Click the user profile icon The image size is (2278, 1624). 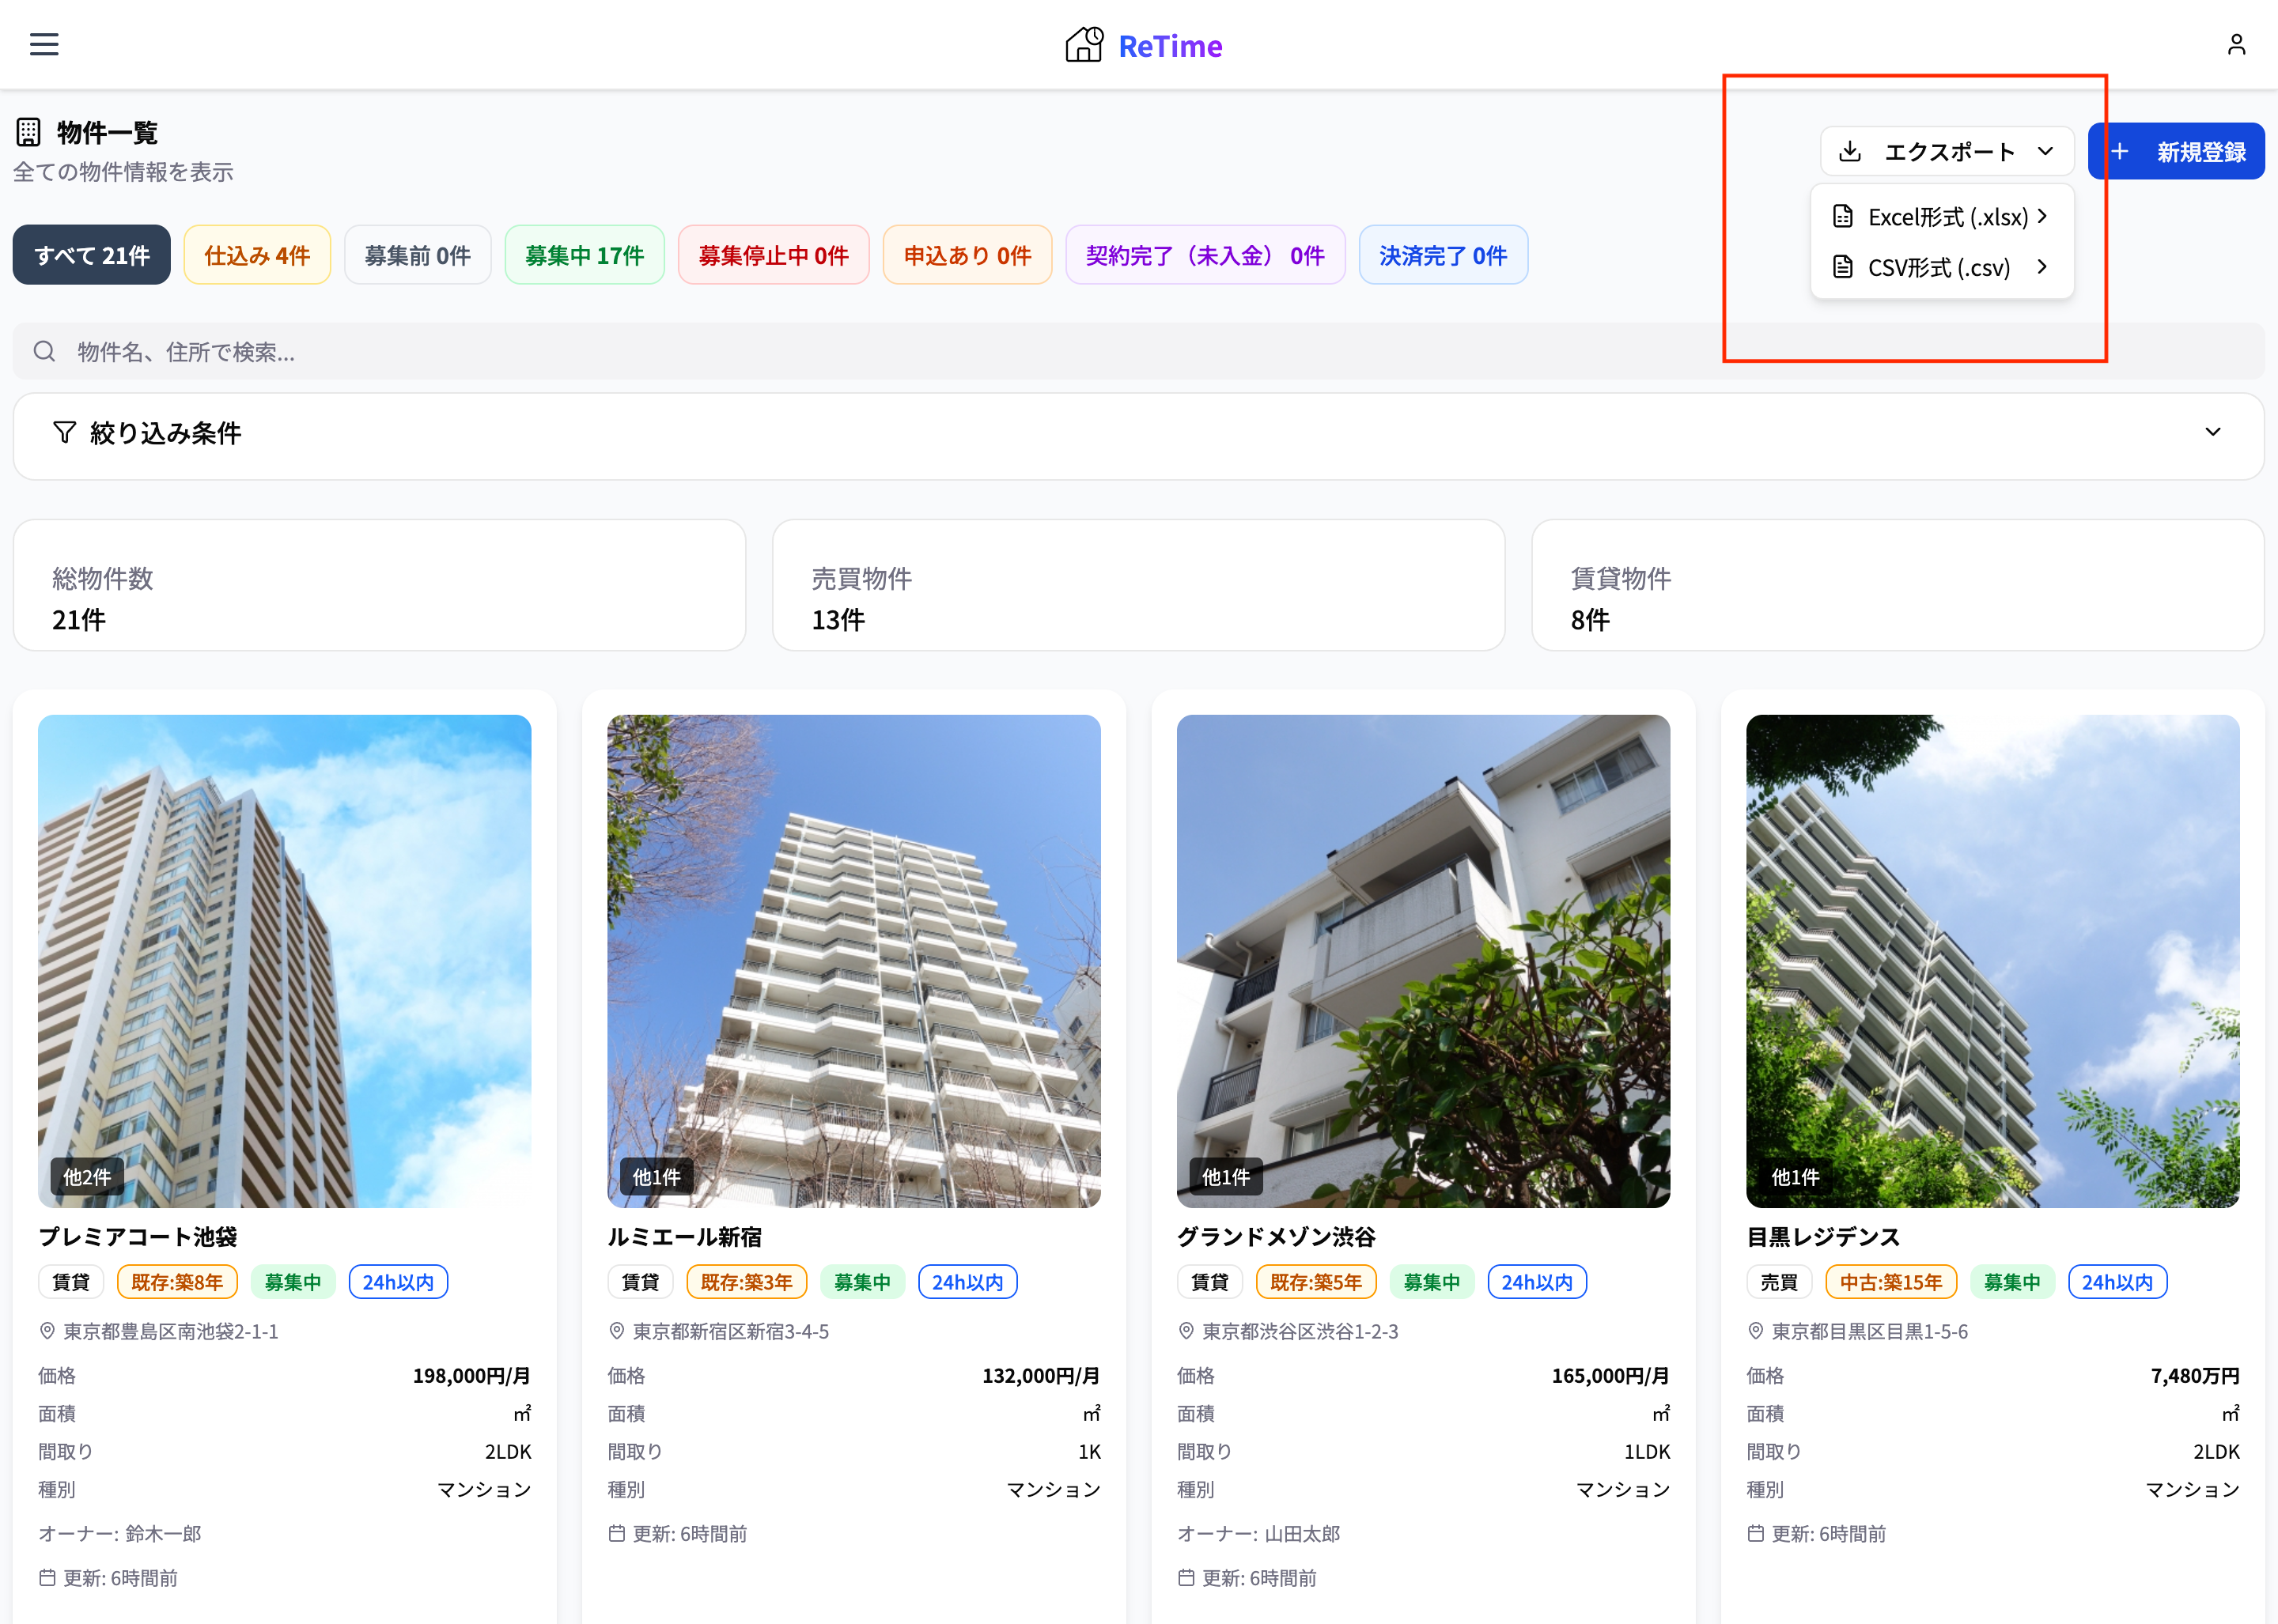(x=2236, y=44)
